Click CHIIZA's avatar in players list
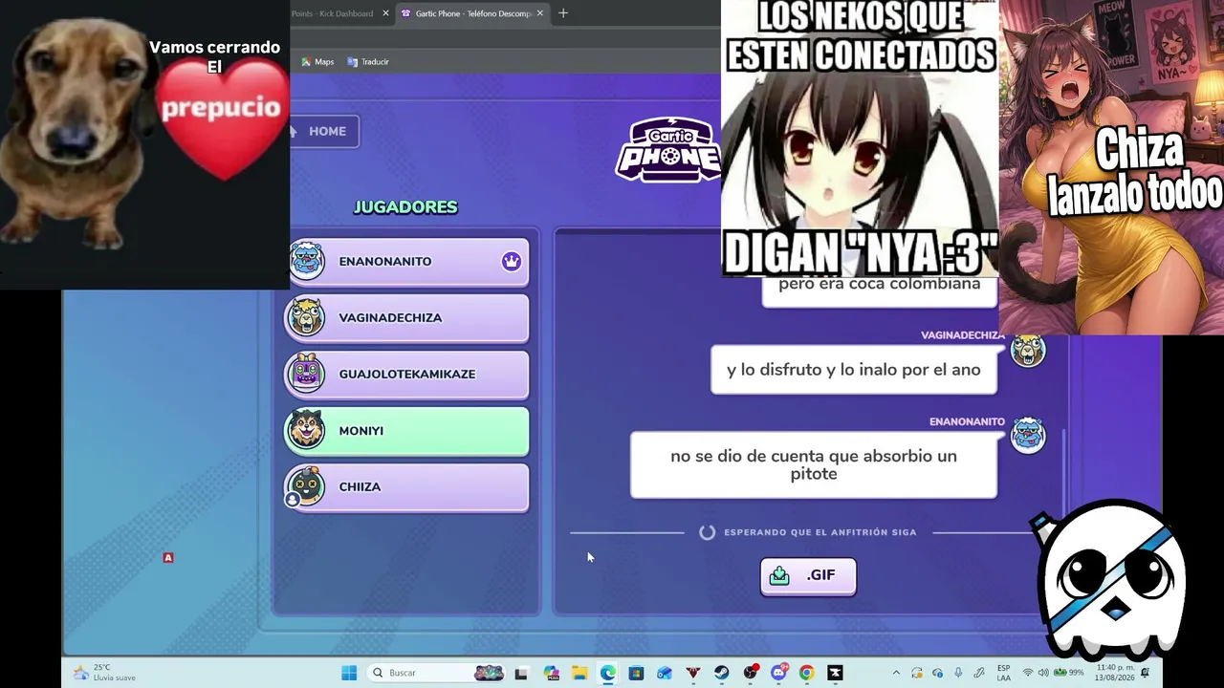The image size is (1224, 688). (x=306, y=485)
